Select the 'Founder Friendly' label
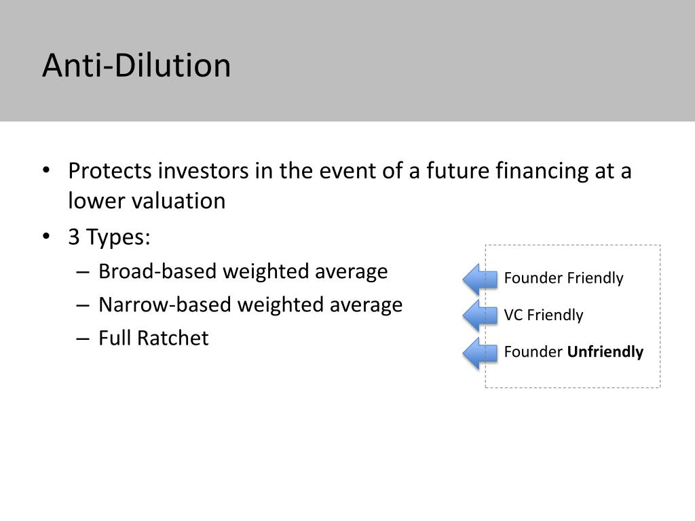Screen dimensions: 695x521 click(563, 278)
